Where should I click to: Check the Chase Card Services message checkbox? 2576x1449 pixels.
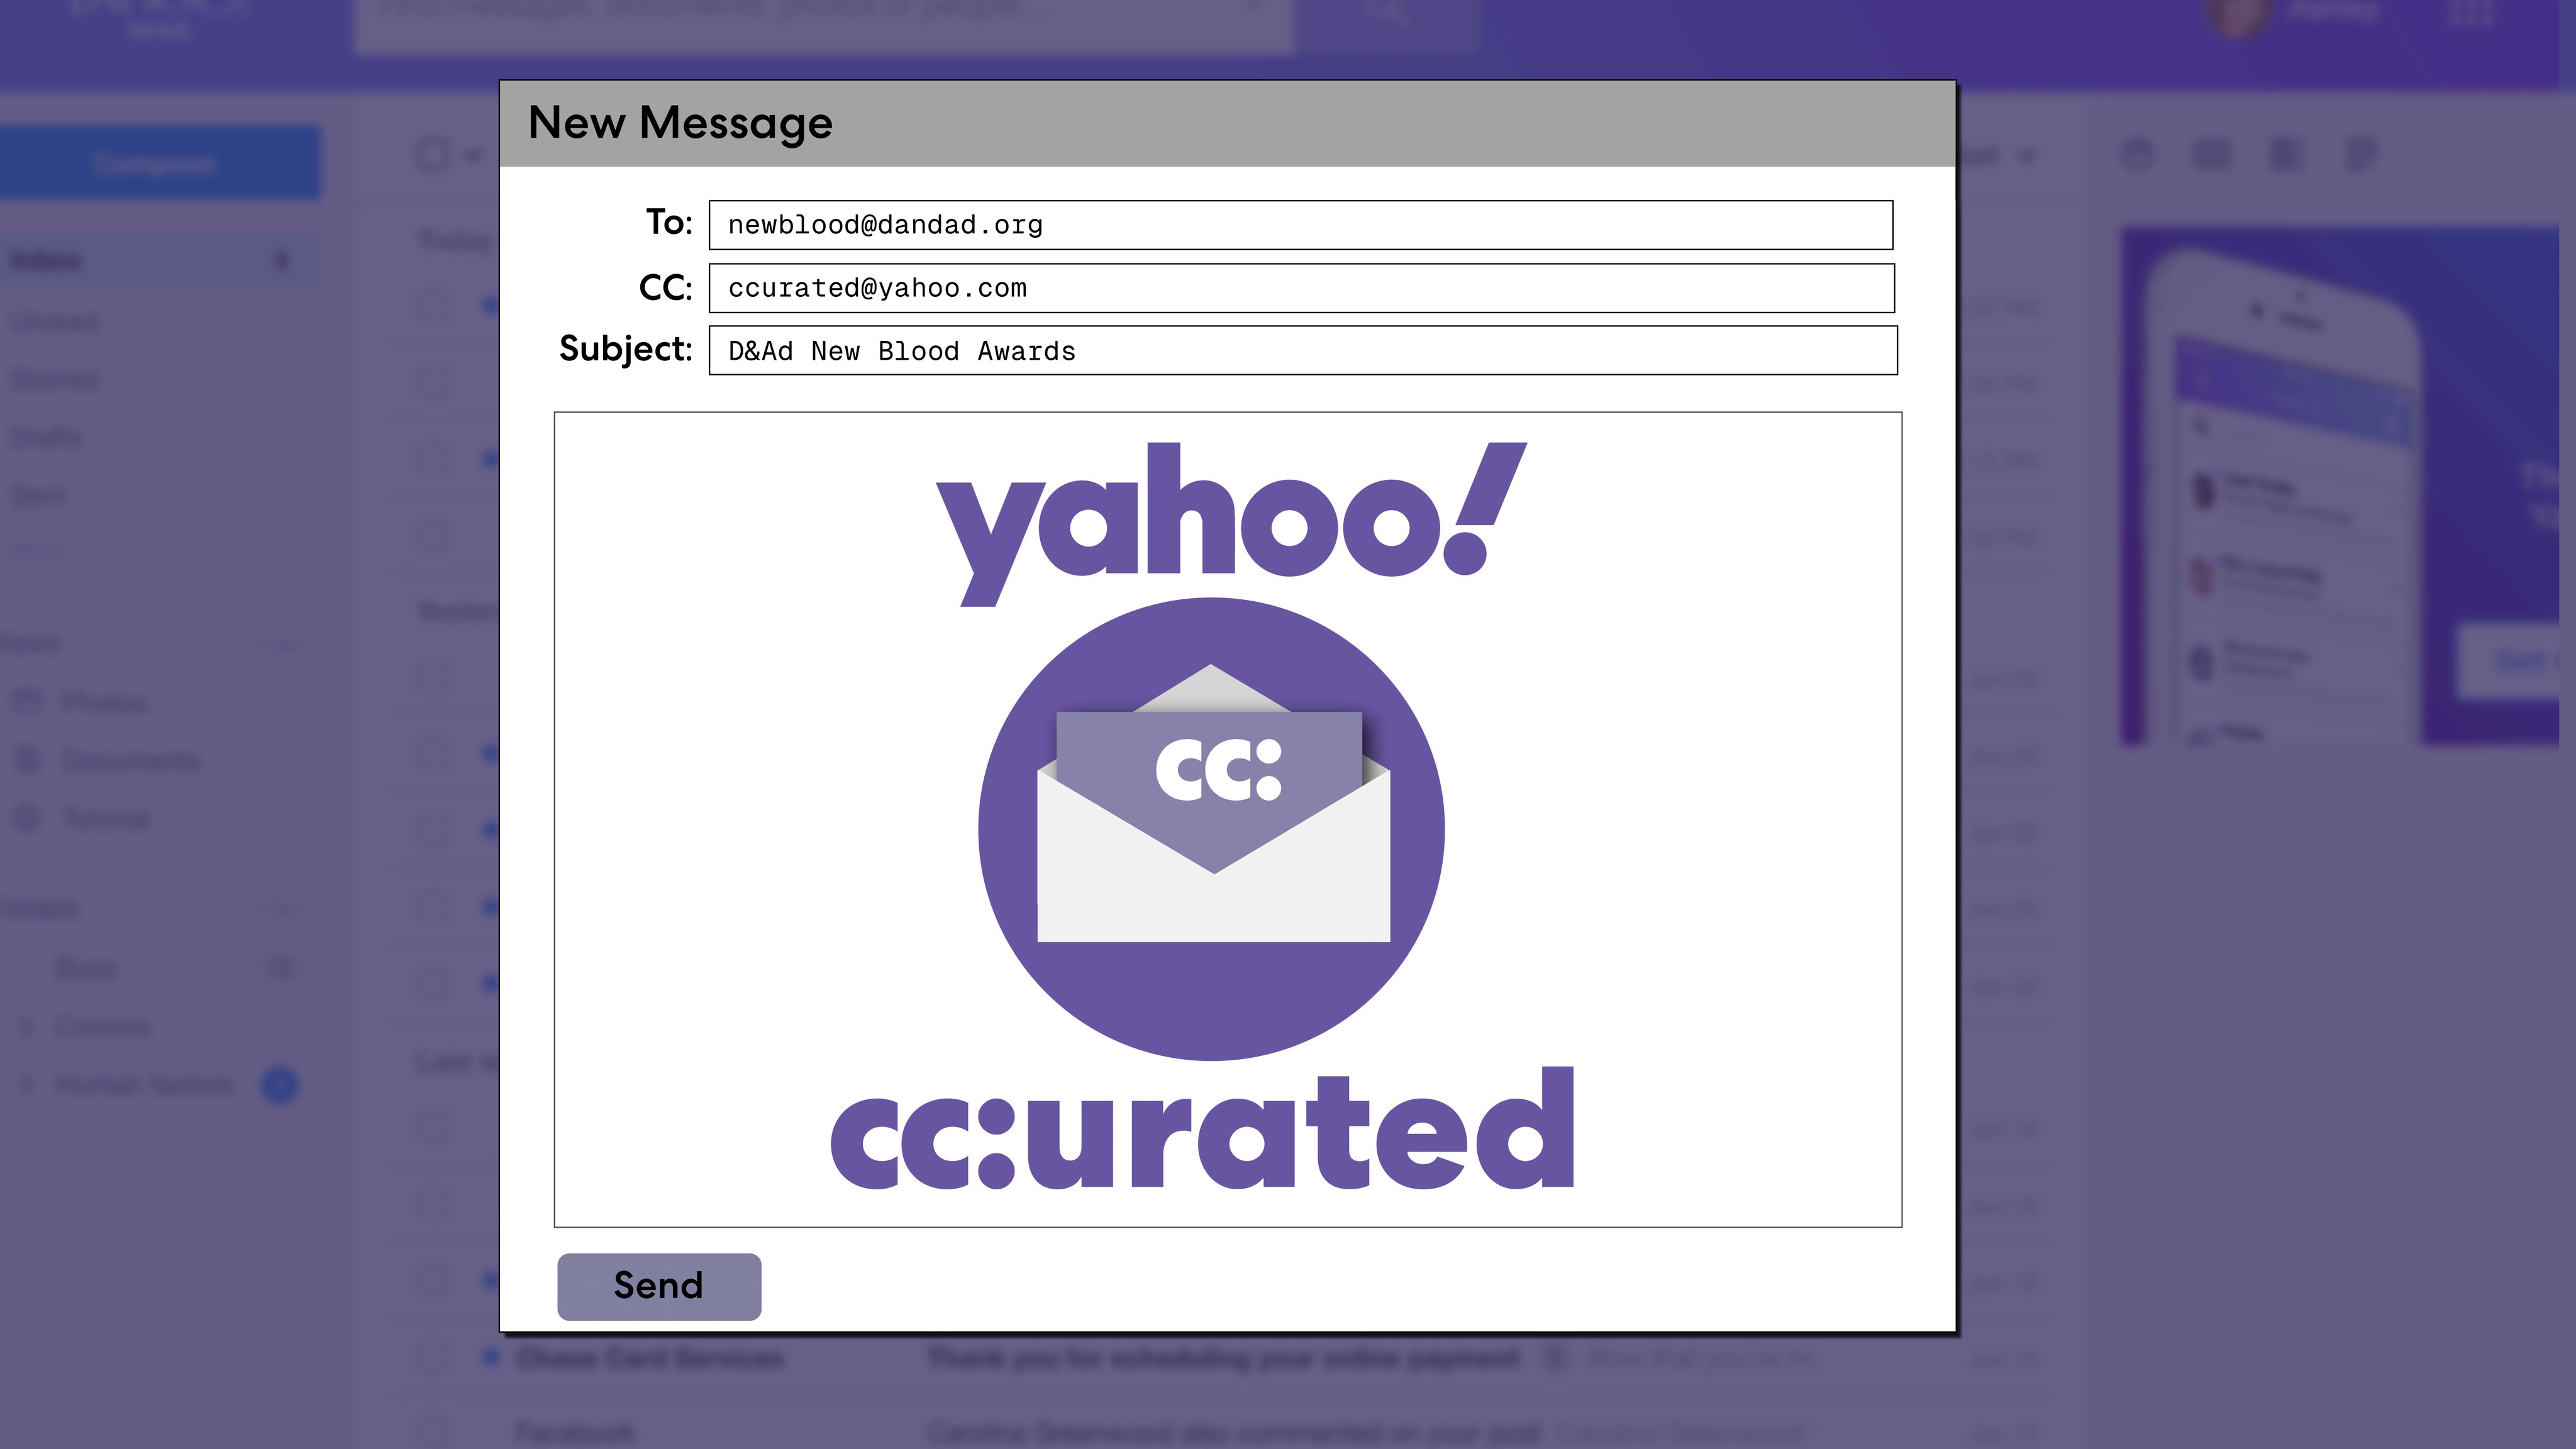(x=434, y=1357)
